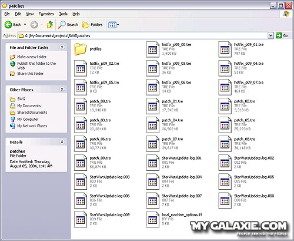Image resolution: width=294 pixels, height=241 pixels.
Task: Click the StarWarsUpdate.log.004 file name
Action: (x=182, y=177)
